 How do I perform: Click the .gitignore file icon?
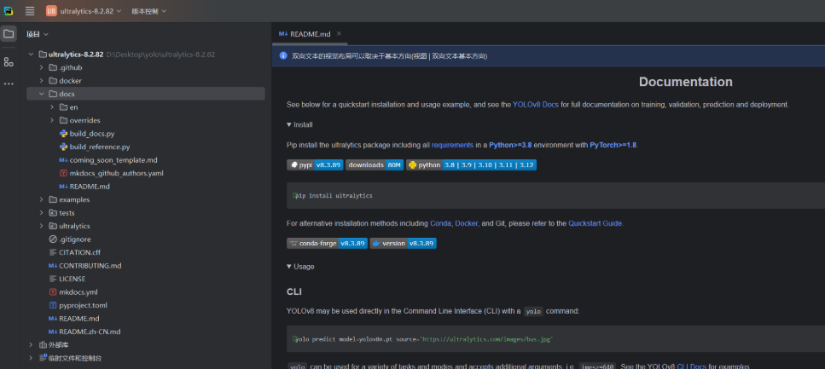[53, 239]
